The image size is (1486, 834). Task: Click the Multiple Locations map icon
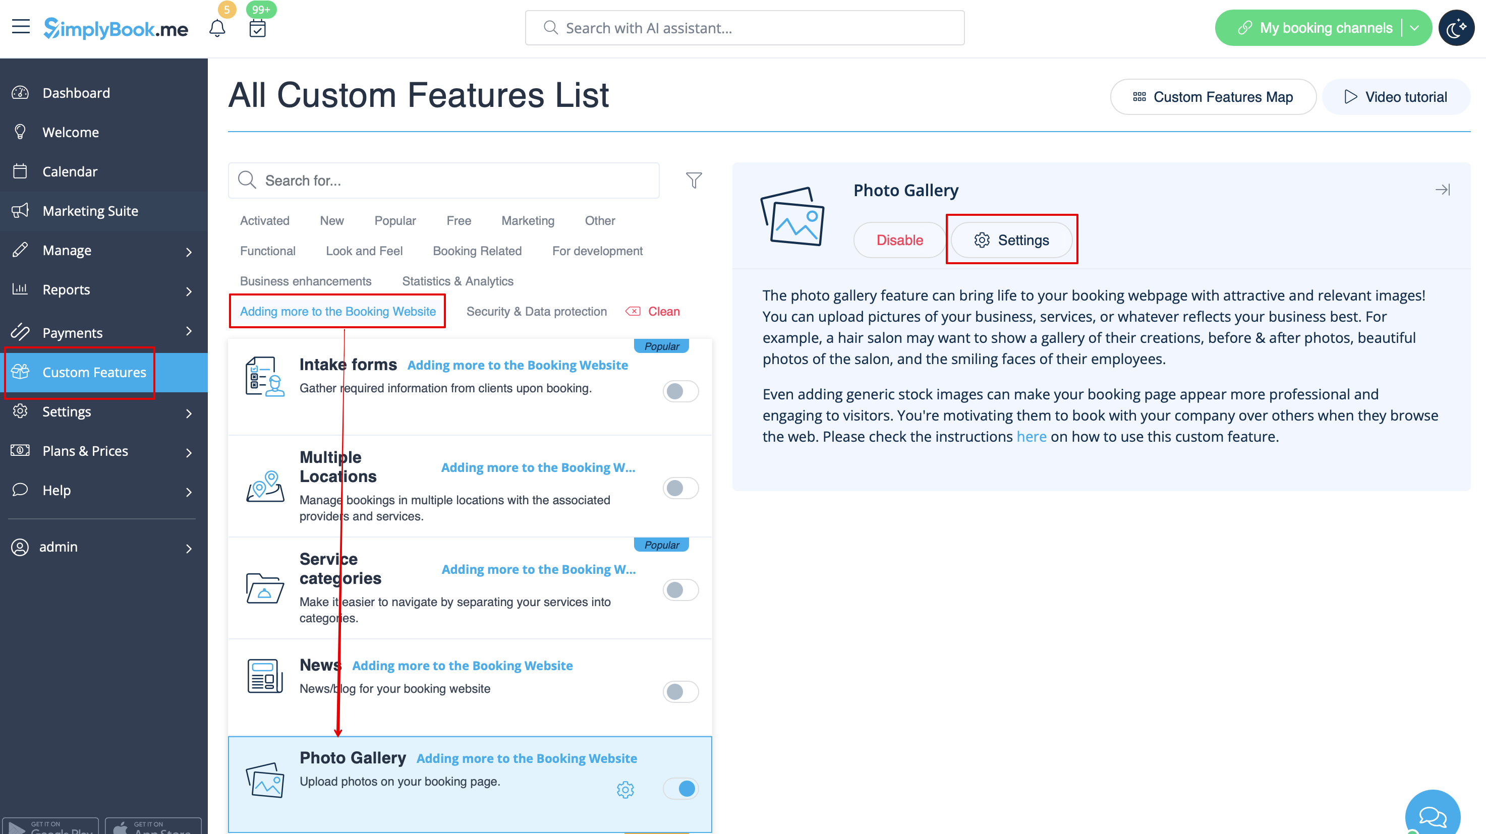click(x=265, y=486)
